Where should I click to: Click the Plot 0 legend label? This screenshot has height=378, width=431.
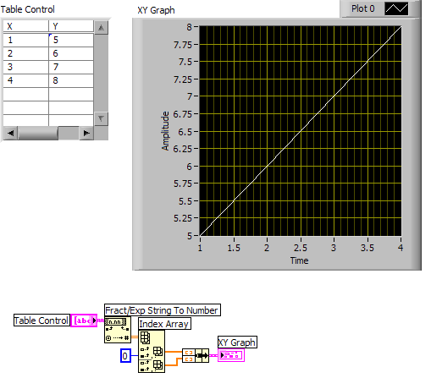(362, 8)
